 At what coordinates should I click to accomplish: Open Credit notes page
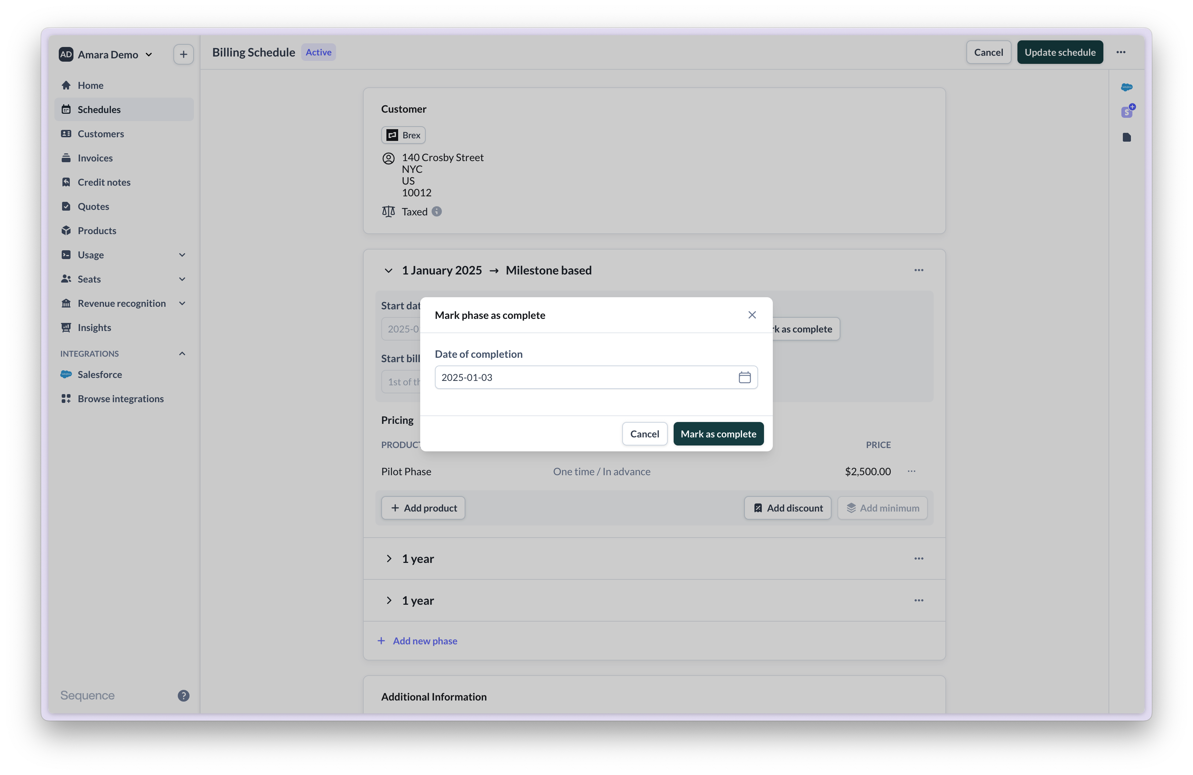(124, 182)
